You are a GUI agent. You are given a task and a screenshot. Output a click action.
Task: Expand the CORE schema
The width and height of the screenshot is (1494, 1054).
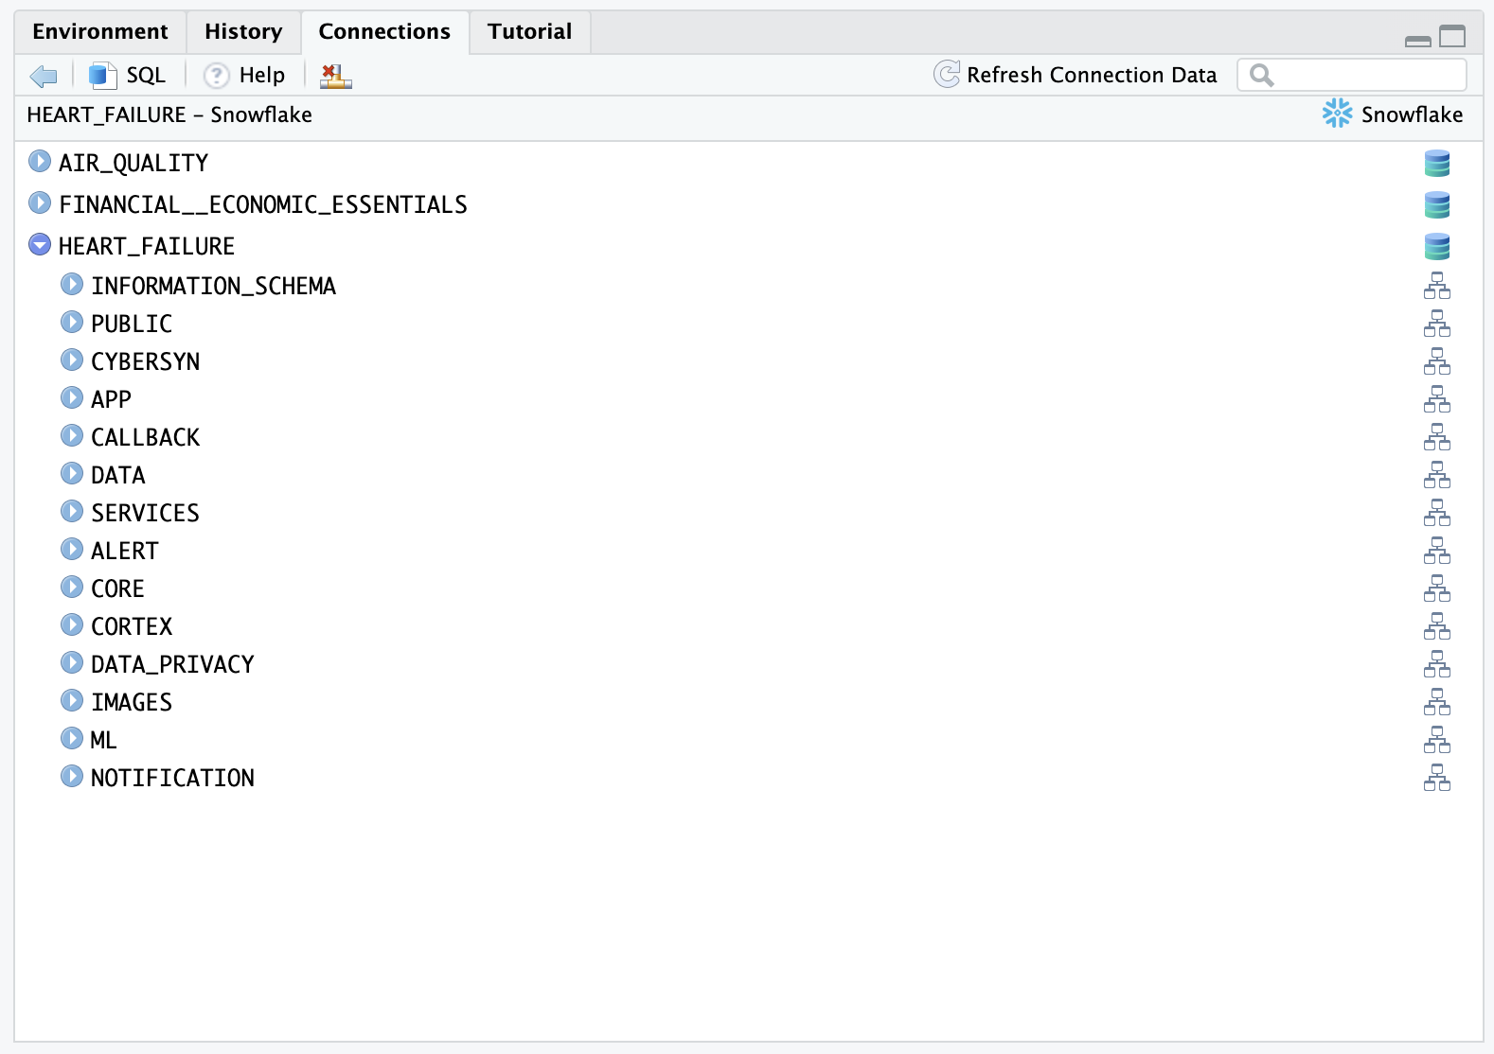click(x=72, y=587)
